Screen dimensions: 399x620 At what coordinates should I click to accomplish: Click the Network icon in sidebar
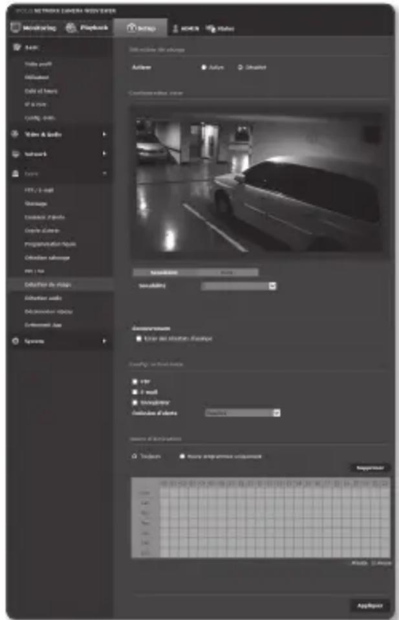[16, 155]
